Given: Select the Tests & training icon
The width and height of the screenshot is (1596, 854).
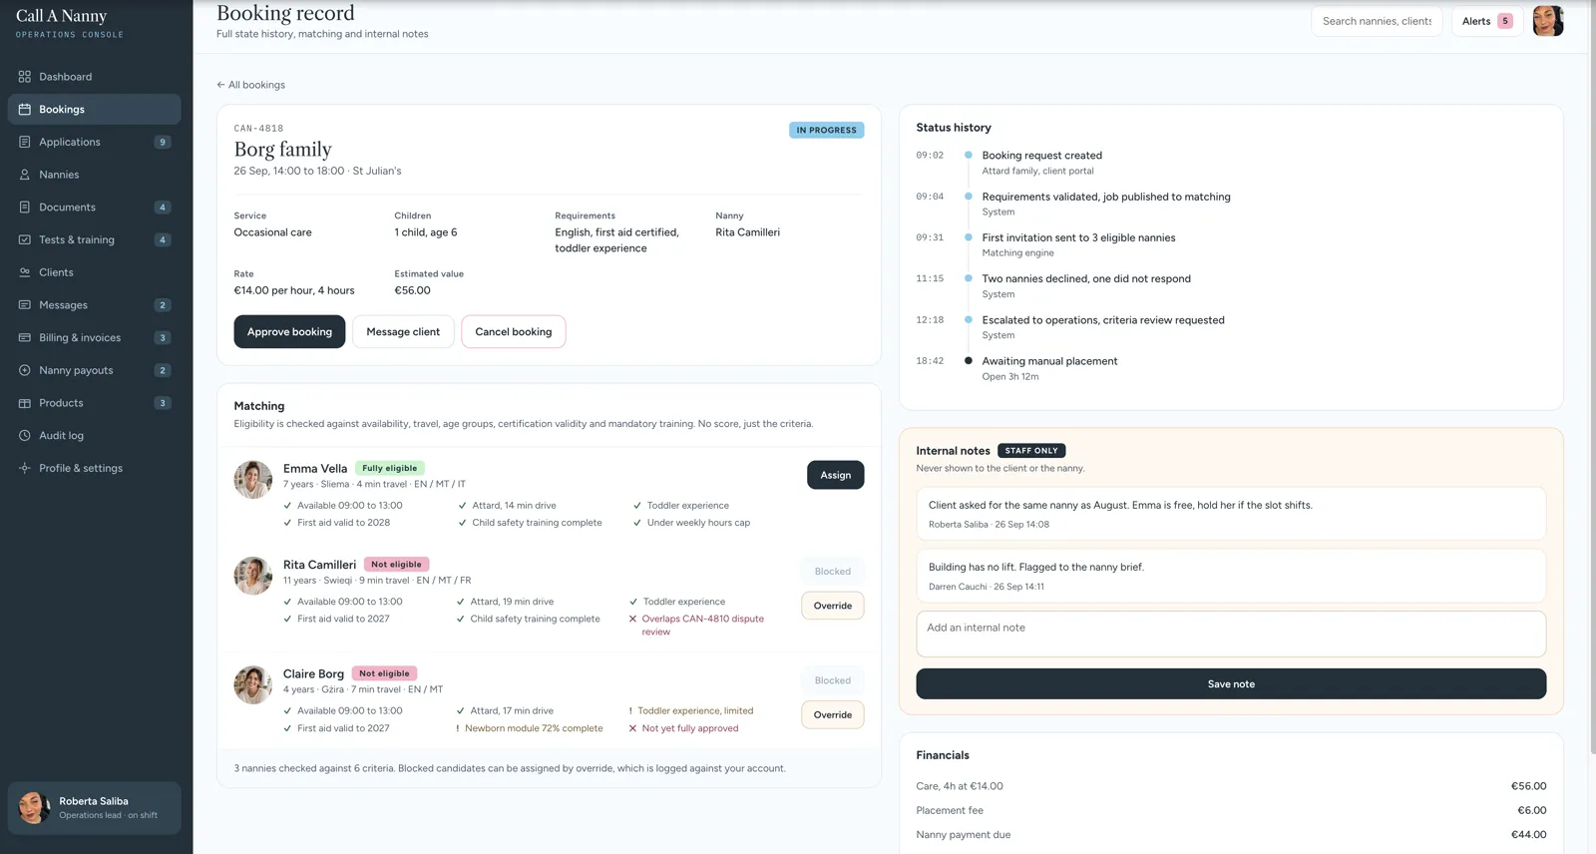Looking at the screenshot, I should [x=25, y=239].
